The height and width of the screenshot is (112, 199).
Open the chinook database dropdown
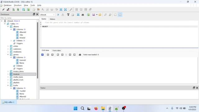[47, 15]
